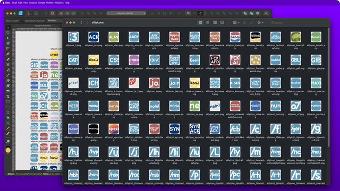The height and width of the screenshot is (191, 340).
Task: Click the Finder tags icon
Action: tap(251, 22)
